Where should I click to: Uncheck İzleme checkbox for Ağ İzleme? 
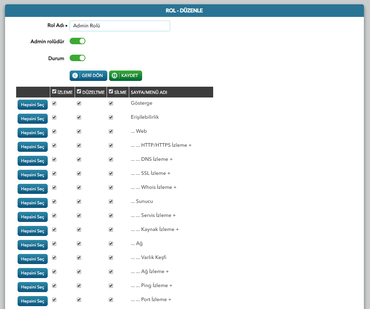(54, 272)
